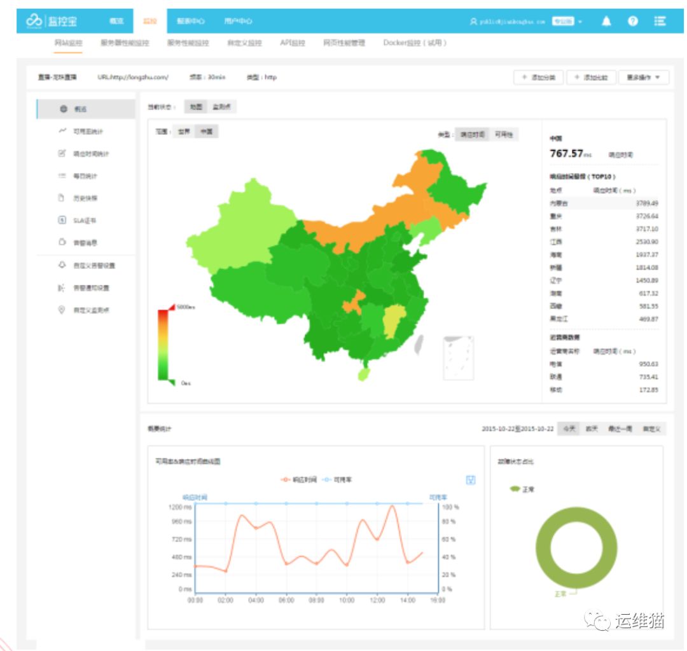Switch map range to 世界

point(183,132)
